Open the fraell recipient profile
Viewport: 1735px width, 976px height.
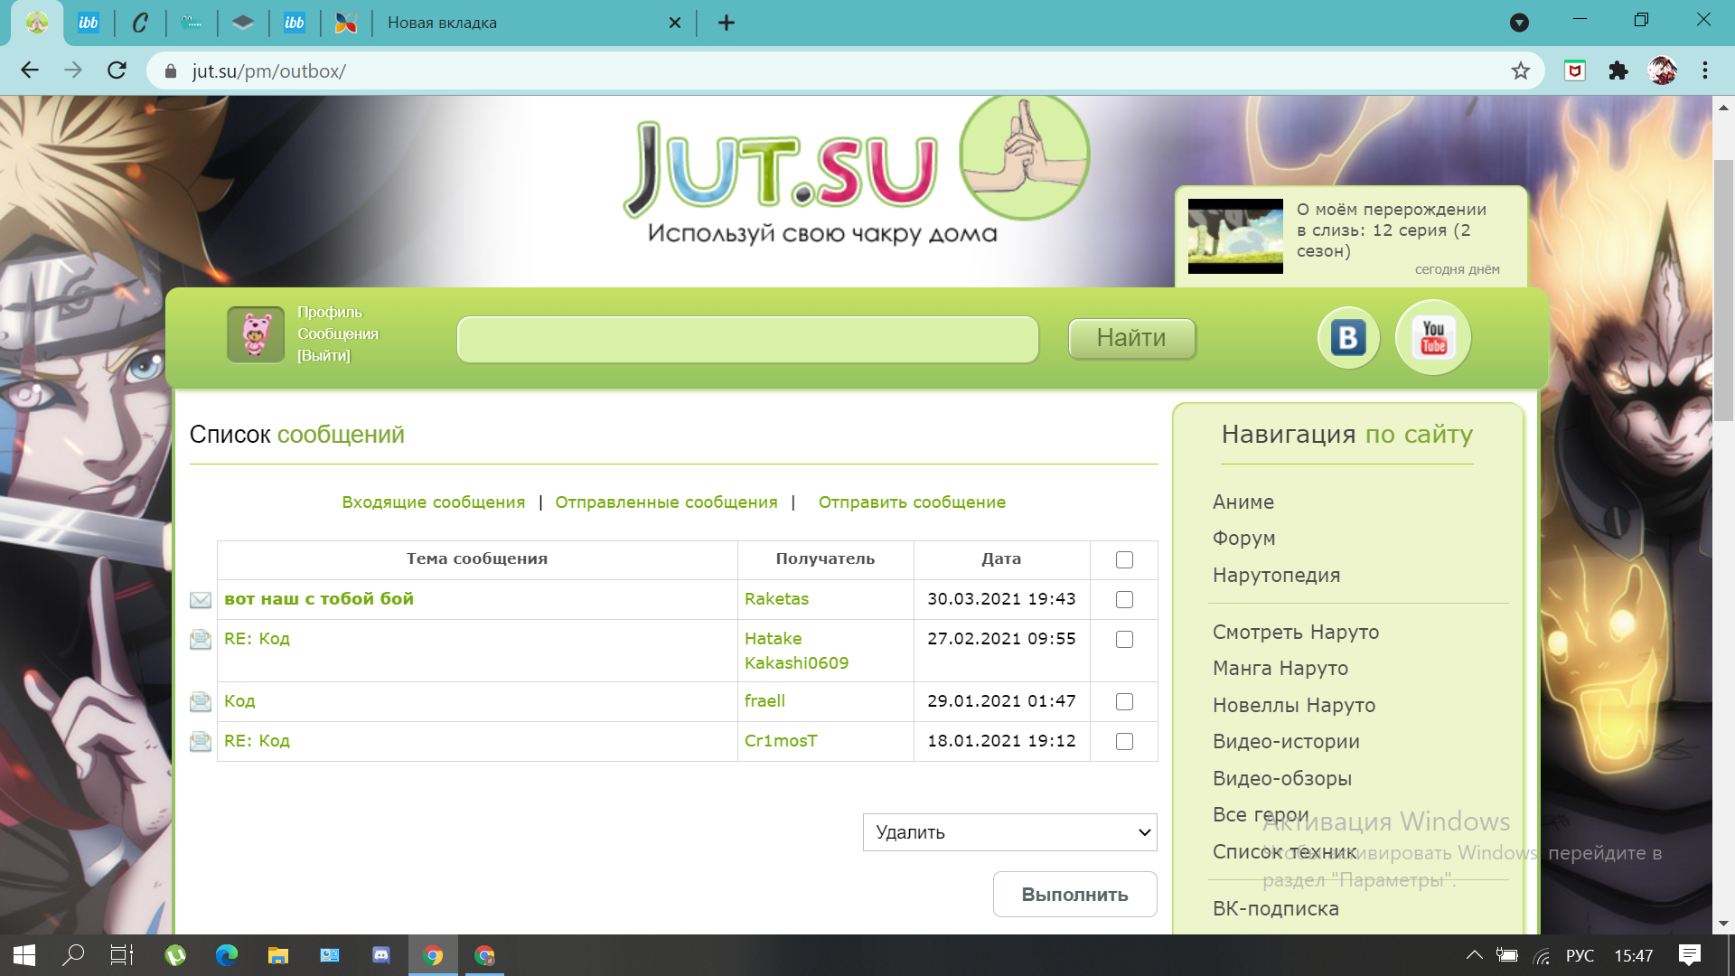coord(764,701)
